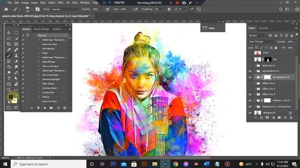Switch to the Brush Settings tab
This screenshot has width=300, height=168.
click(x=41, y=29)
